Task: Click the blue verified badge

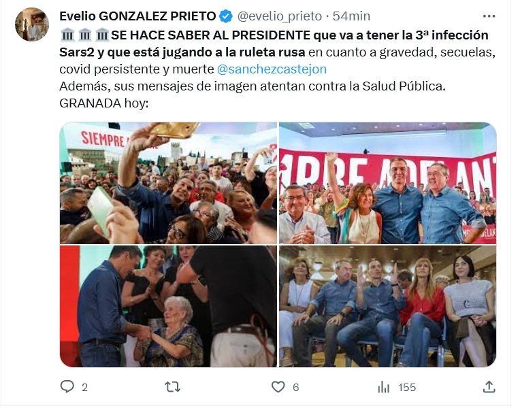Action: click(226, 16)
